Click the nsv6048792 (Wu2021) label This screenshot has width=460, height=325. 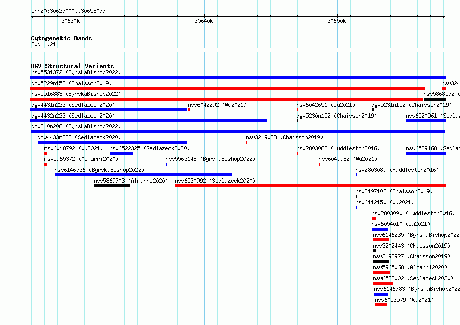click(x=73, y=148)
